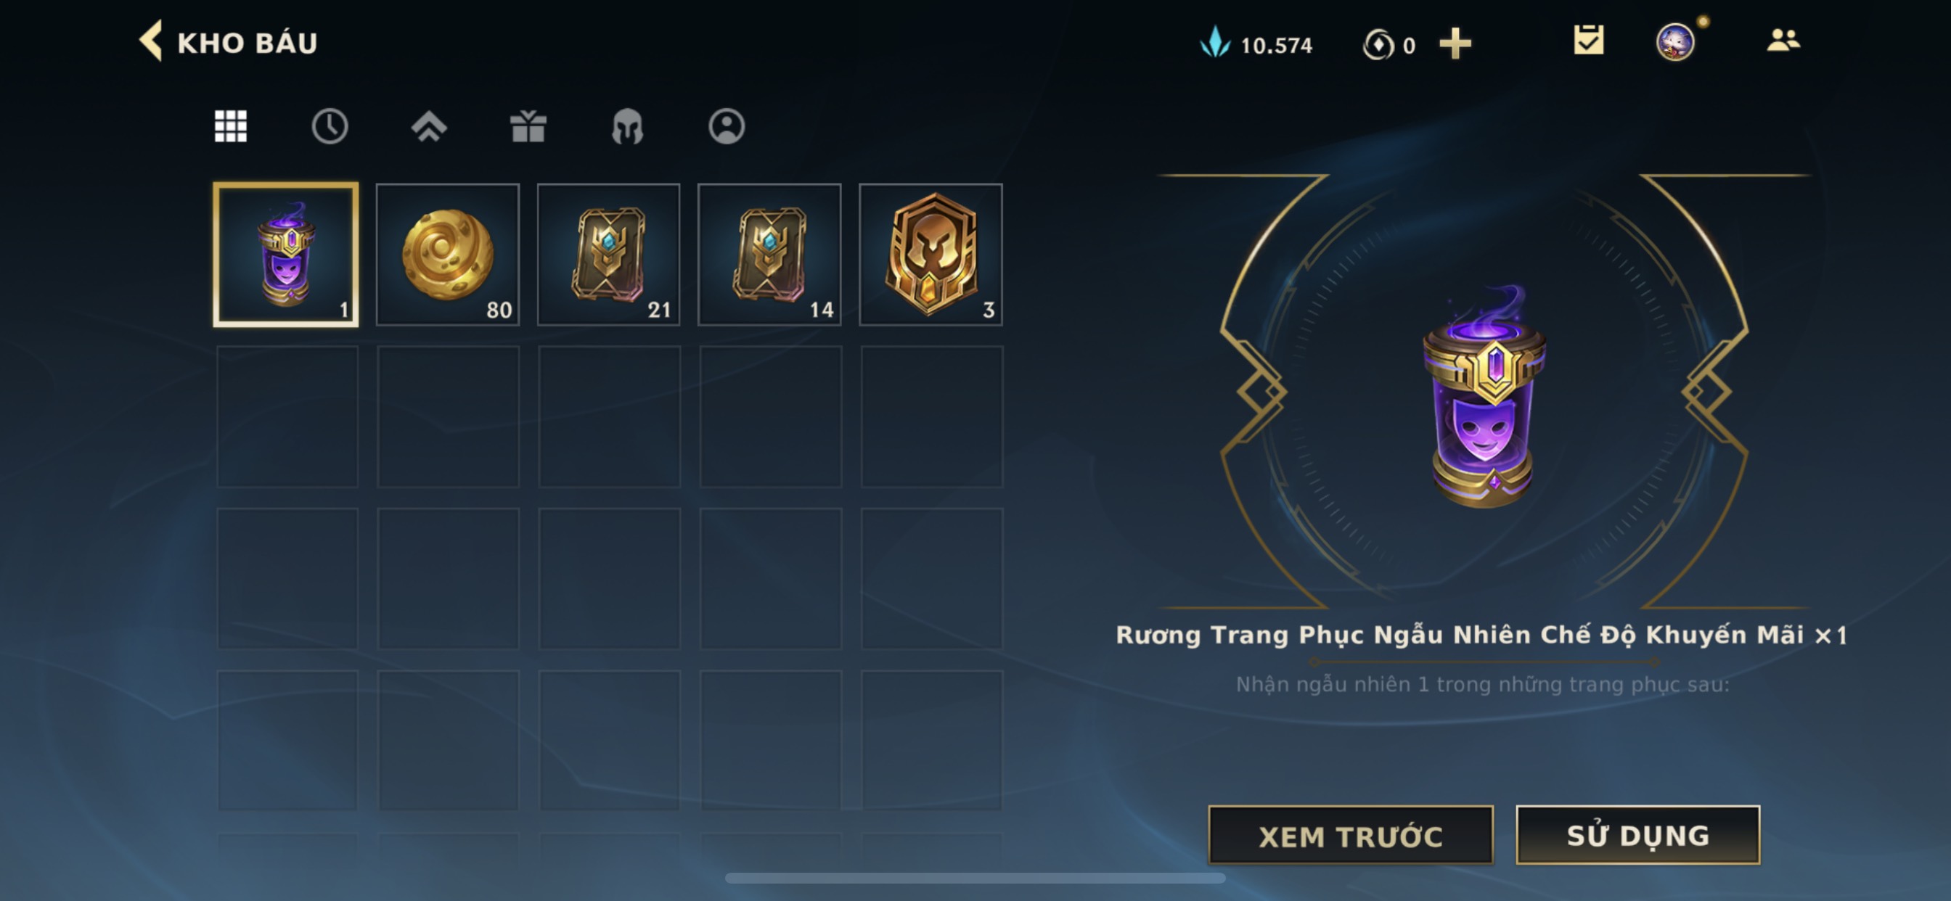Open the gift box filter tab
This screenshot has height=901, width=1951.
pos(528,126)
